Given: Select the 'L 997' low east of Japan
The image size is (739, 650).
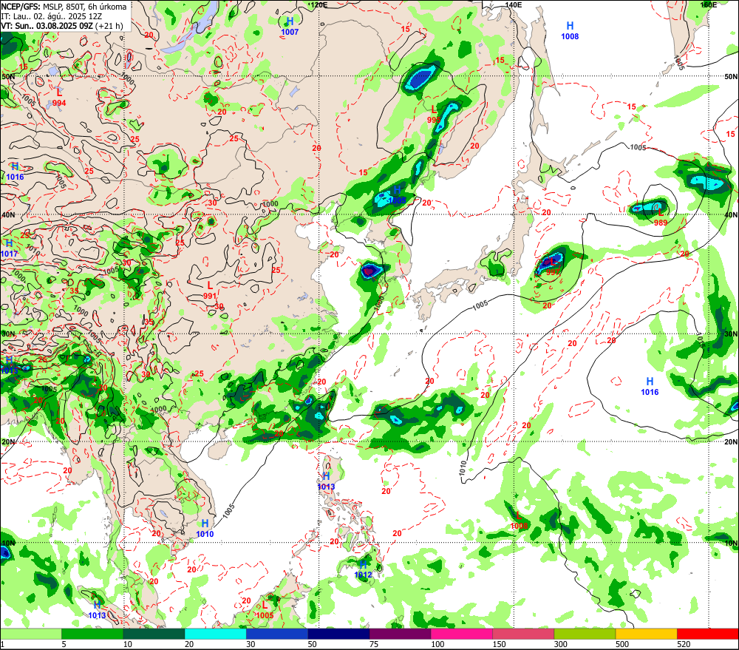Looking at the screenshot, I should tap(552, 267).
